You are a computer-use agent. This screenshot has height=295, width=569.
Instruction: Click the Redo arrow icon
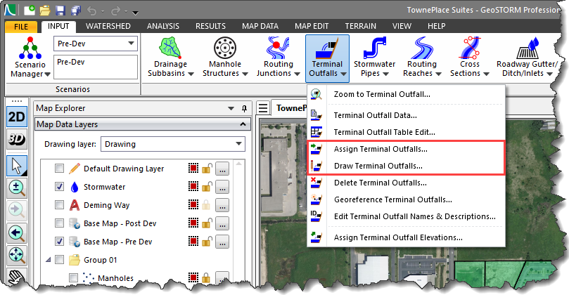coord(115,11)
